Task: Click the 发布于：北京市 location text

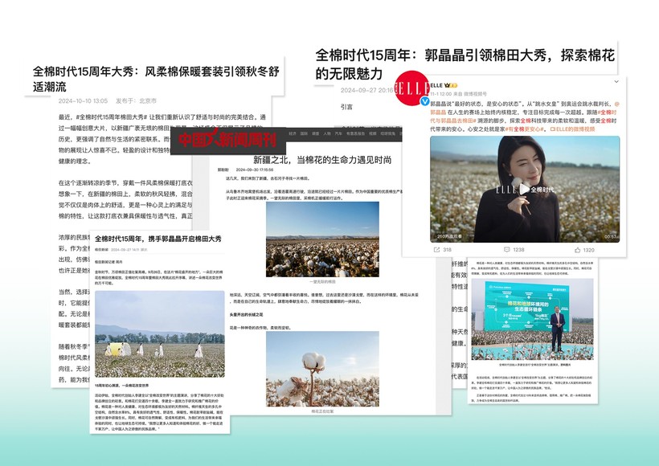Action: click(136, 101)
